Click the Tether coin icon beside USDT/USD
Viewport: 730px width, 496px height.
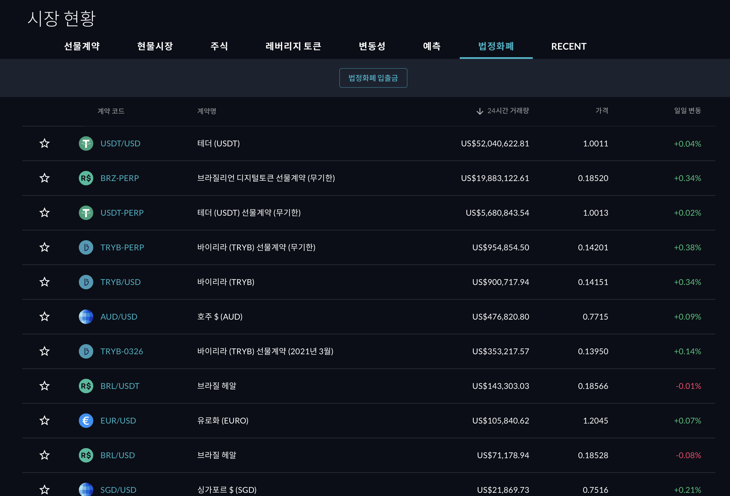86,143
